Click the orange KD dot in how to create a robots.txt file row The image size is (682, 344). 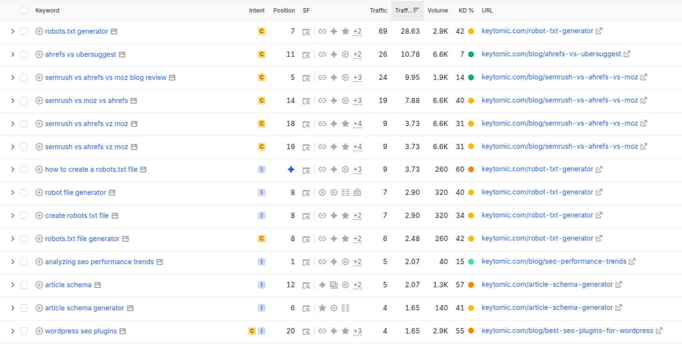tap(471, 169)
